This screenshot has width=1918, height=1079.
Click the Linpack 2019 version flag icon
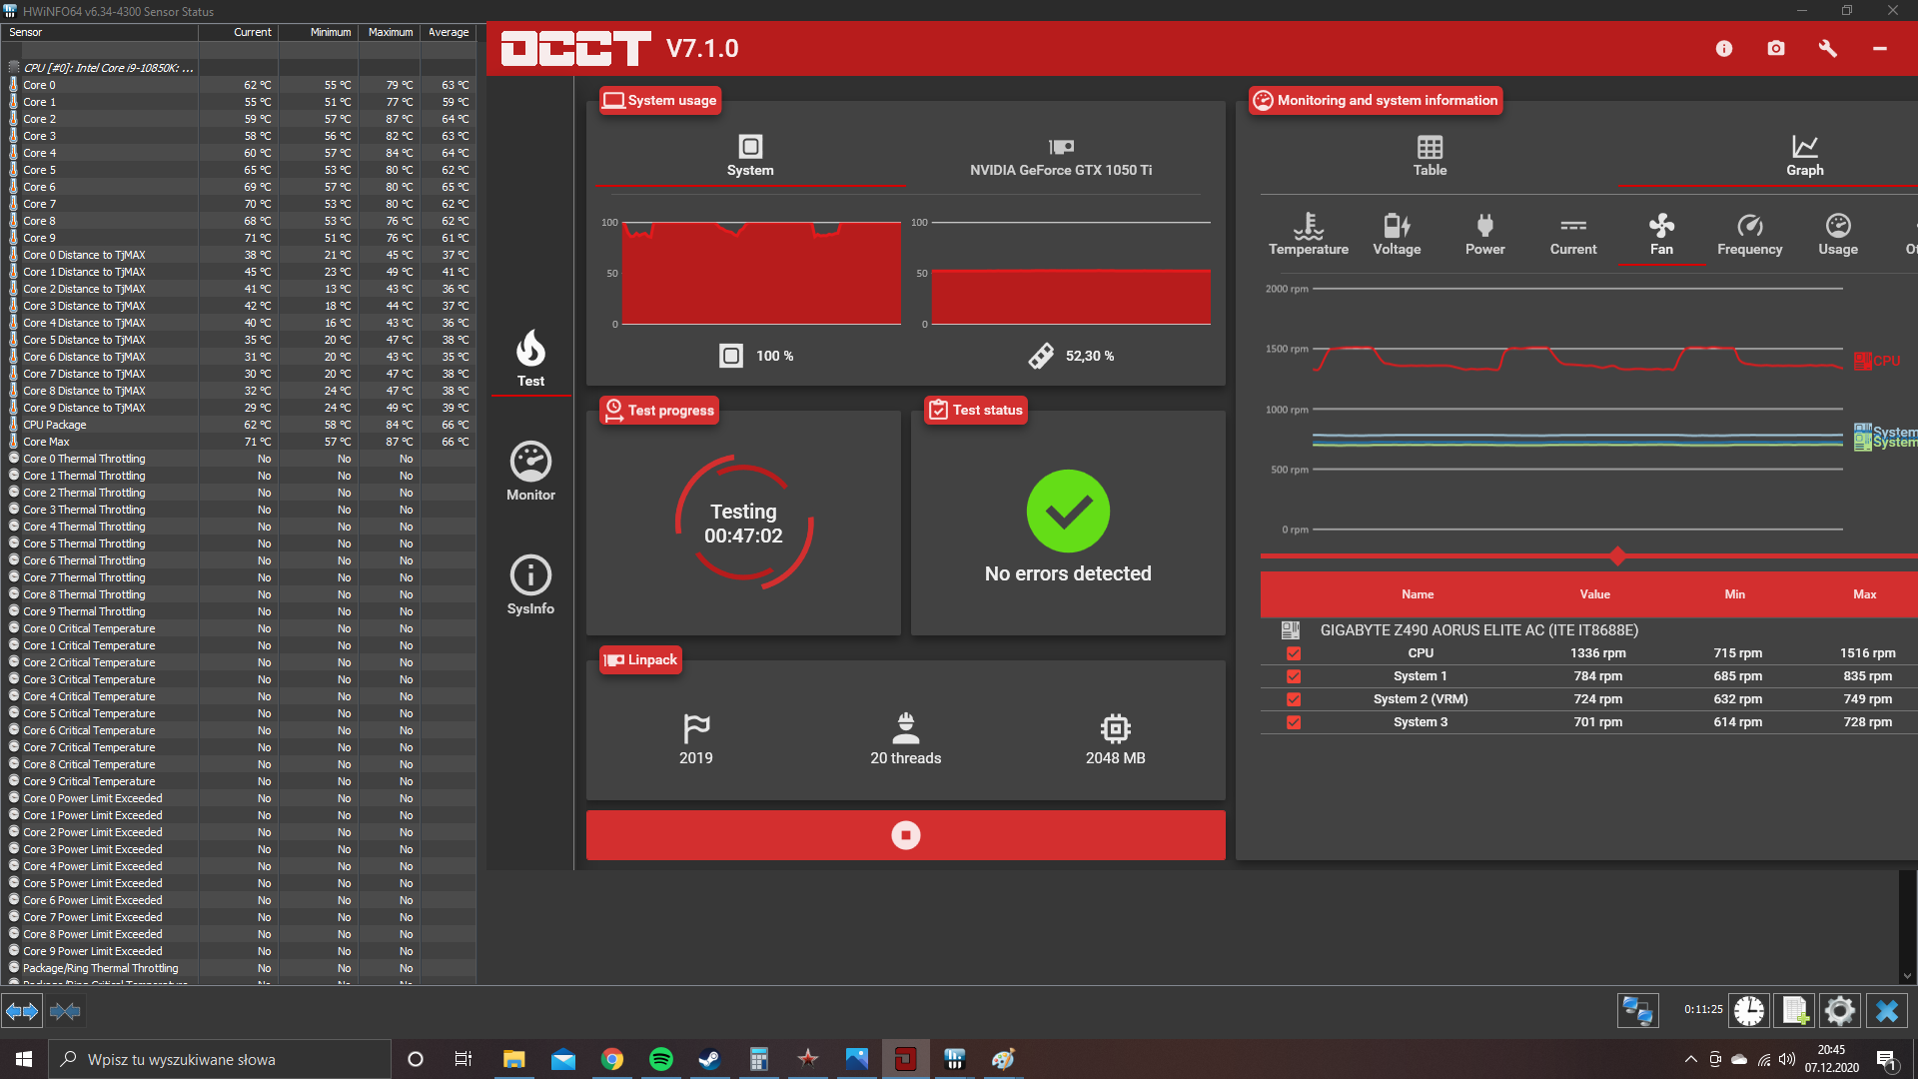pos(696,727)
